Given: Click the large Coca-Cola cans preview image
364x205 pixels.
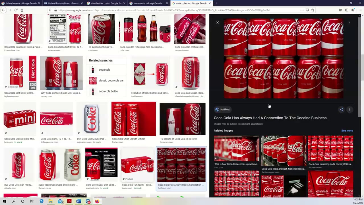Looking at the screenshot, I should click(x=284, y=58).
